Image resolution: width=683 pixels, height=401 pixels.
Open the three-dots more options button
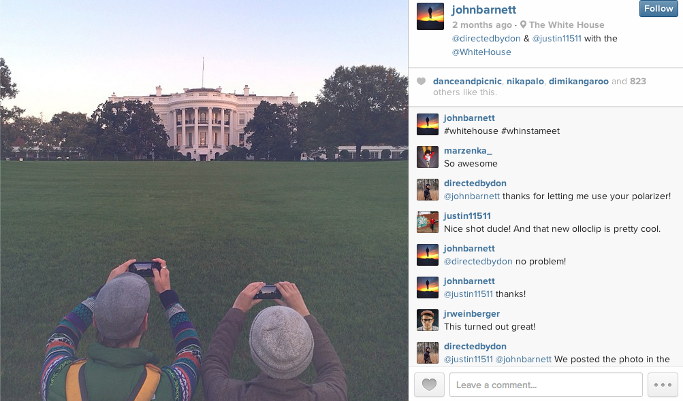coord(663,385)
